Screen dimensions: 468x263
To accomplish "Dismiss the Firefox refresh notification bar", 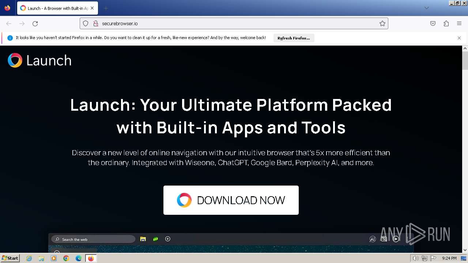I will (459, 38).
